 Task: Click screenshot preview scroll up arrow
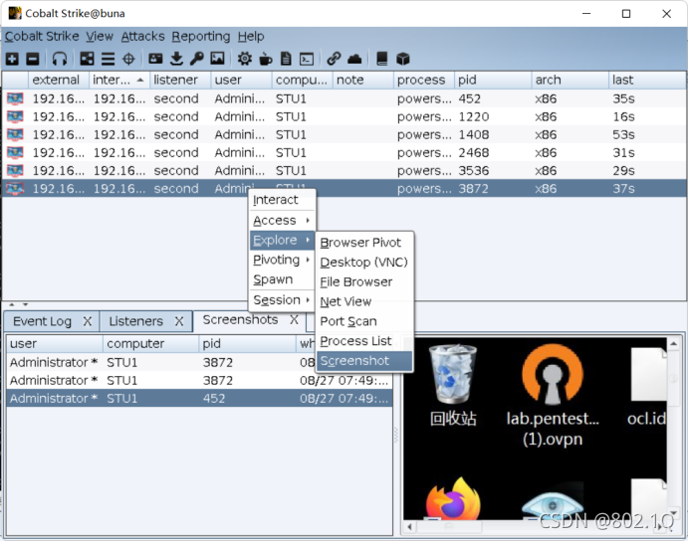pos(673,344)
